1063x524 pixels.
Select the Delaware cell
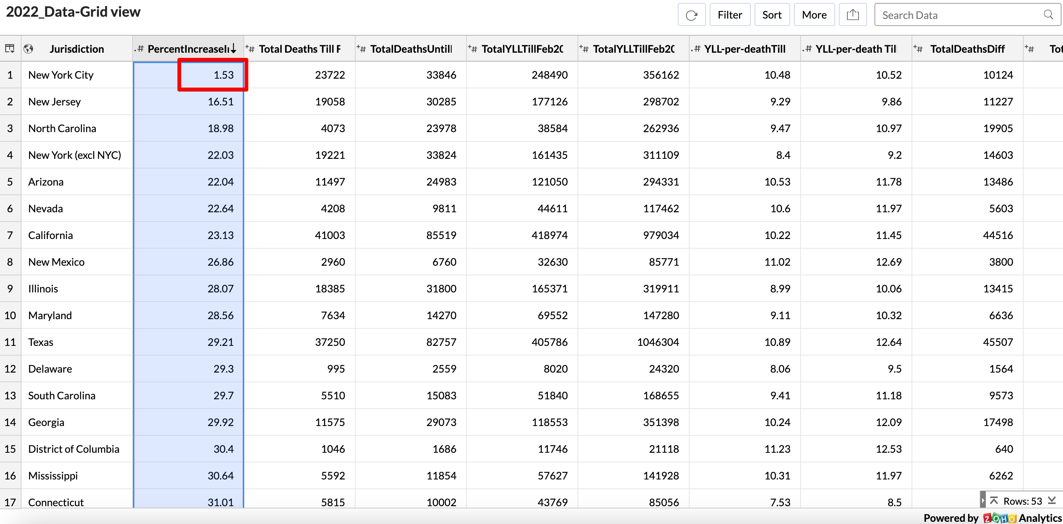click(x=77, y=369)
